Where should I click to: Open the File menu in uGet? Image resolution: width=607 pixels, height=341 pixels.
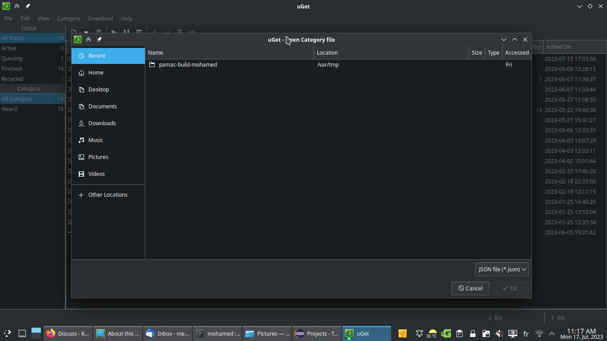point(8,19)
